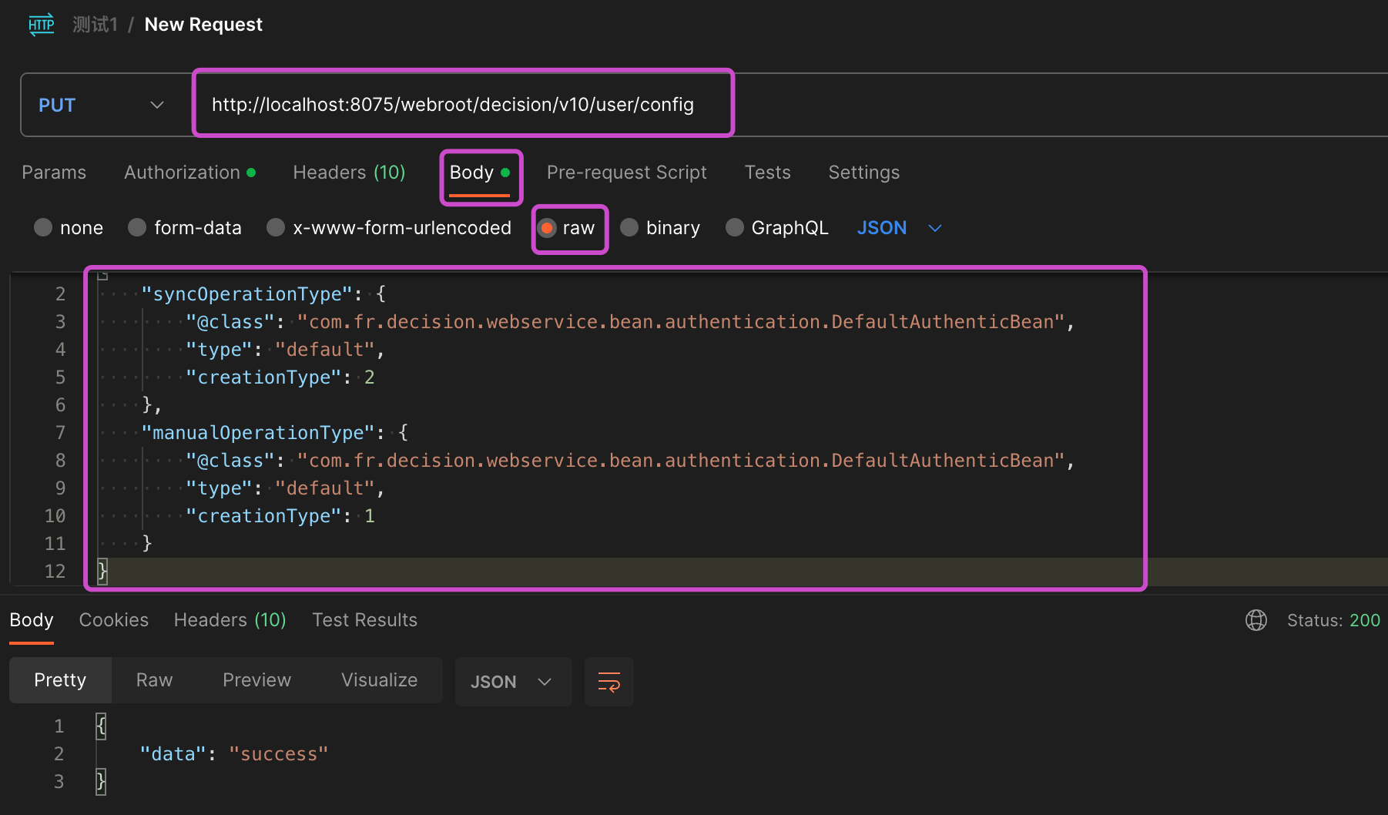Open the Authorization tab
Image resolution: width=1388 pixels, height=815 pixels.
[x=183, y=173]
